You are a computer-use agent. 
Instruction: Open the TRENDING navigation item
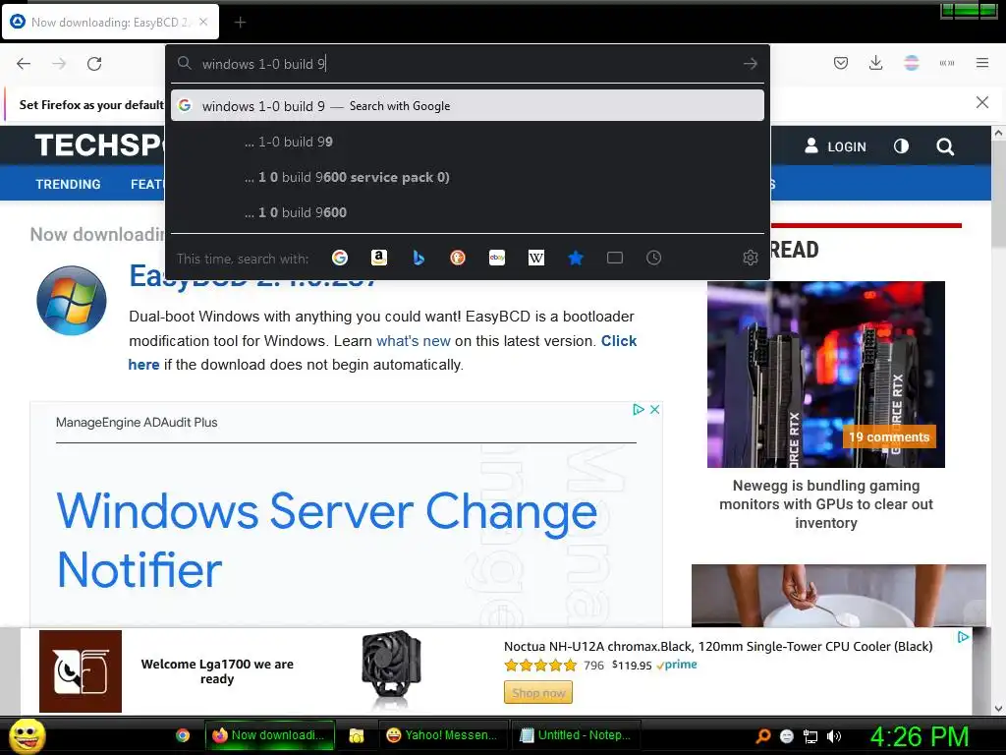click(68, 184)
